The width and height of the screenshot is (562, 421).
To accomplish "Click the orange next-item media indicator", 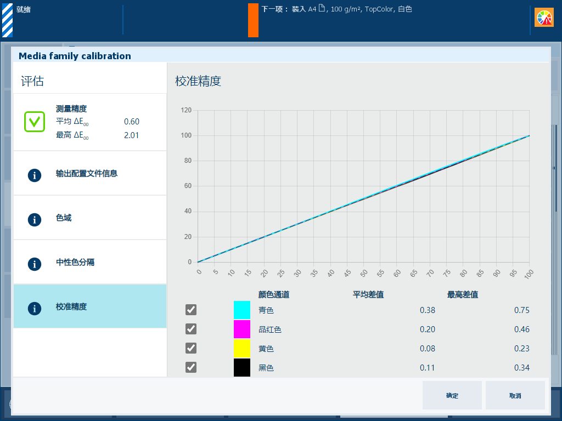I will 253,20.
